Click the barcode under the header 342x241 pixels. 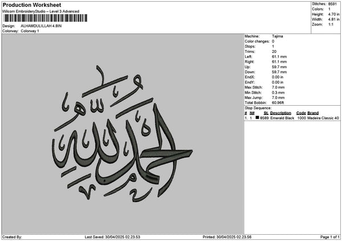[46, 18]
